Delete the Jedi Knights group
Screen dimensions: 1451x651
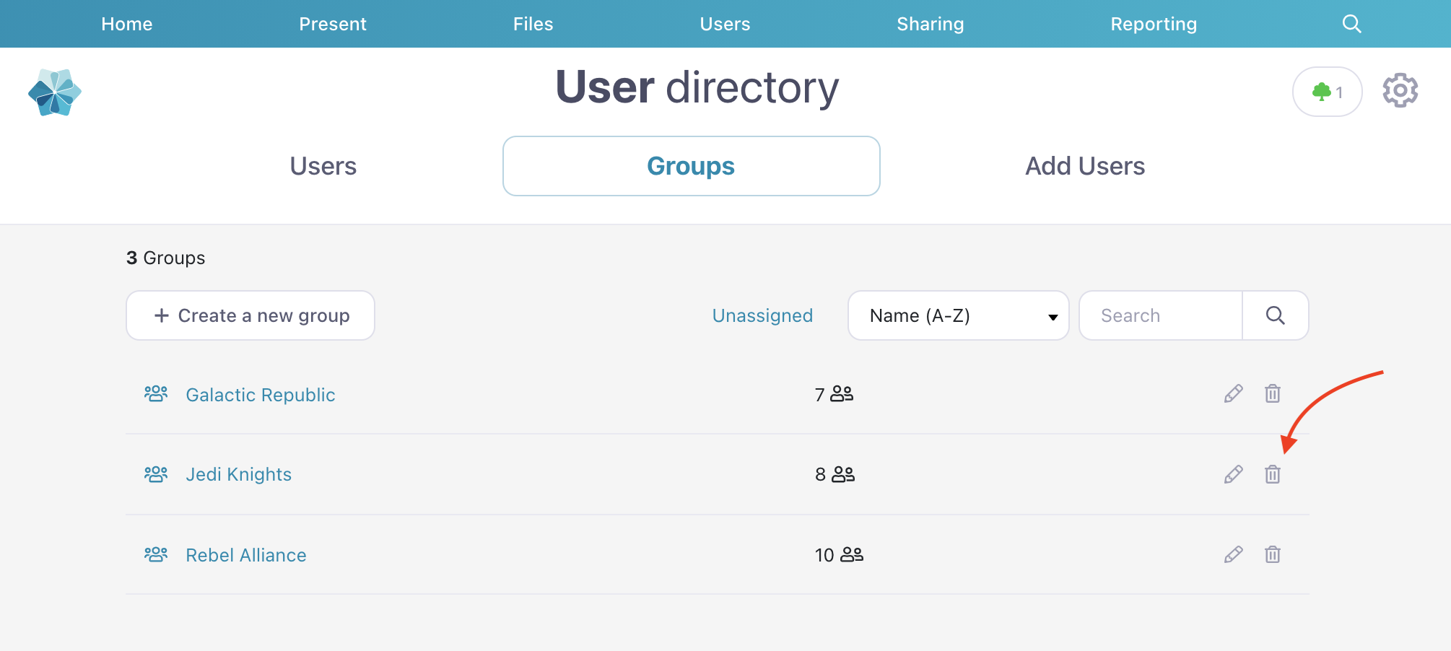pos(1272,474)
